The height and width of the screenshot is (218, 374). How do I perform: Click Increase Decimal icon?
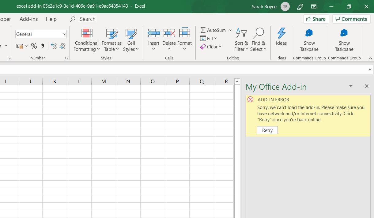(x=54, y=46)
